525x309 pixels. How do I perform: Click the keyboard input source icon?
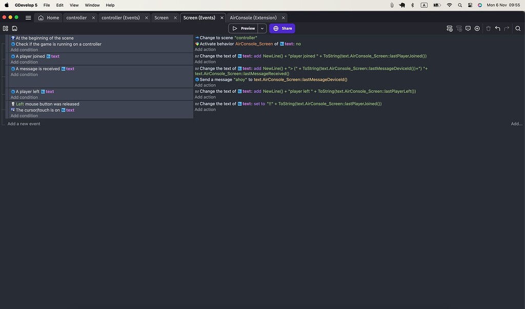click(424, 5)
